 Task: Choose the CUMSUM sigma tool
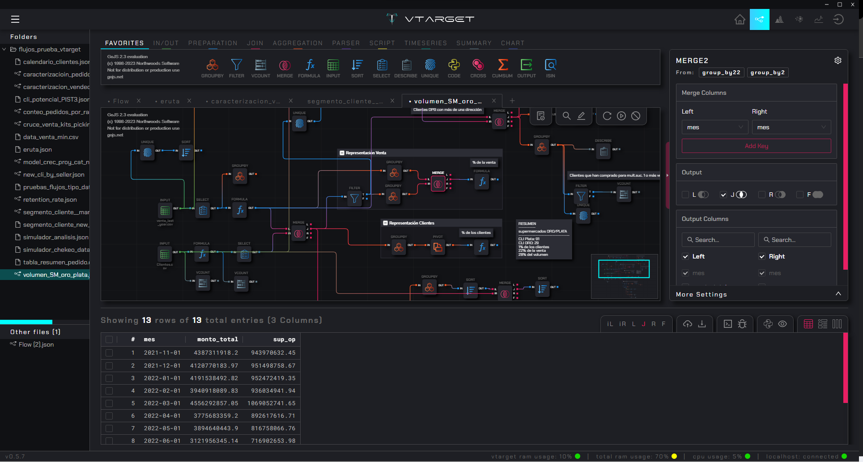point(502,65)
